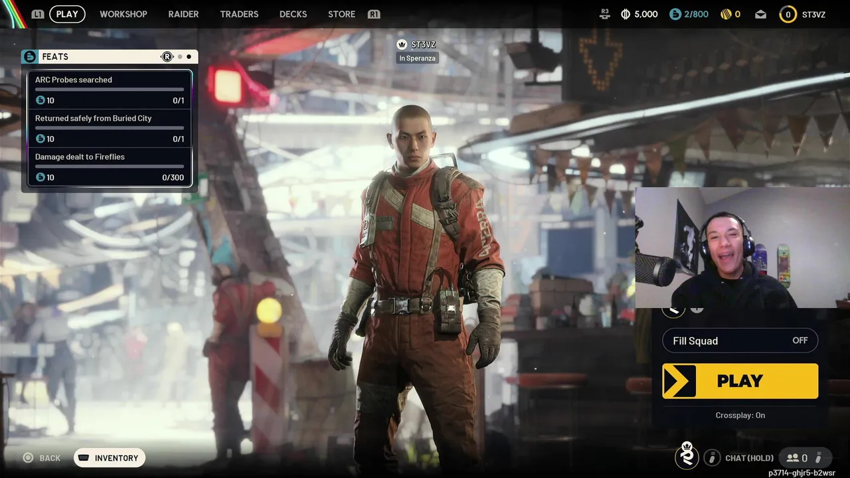850x478 pixels.
Task: Click the crowned player emblem at bottom right
Action: (687, 455)
